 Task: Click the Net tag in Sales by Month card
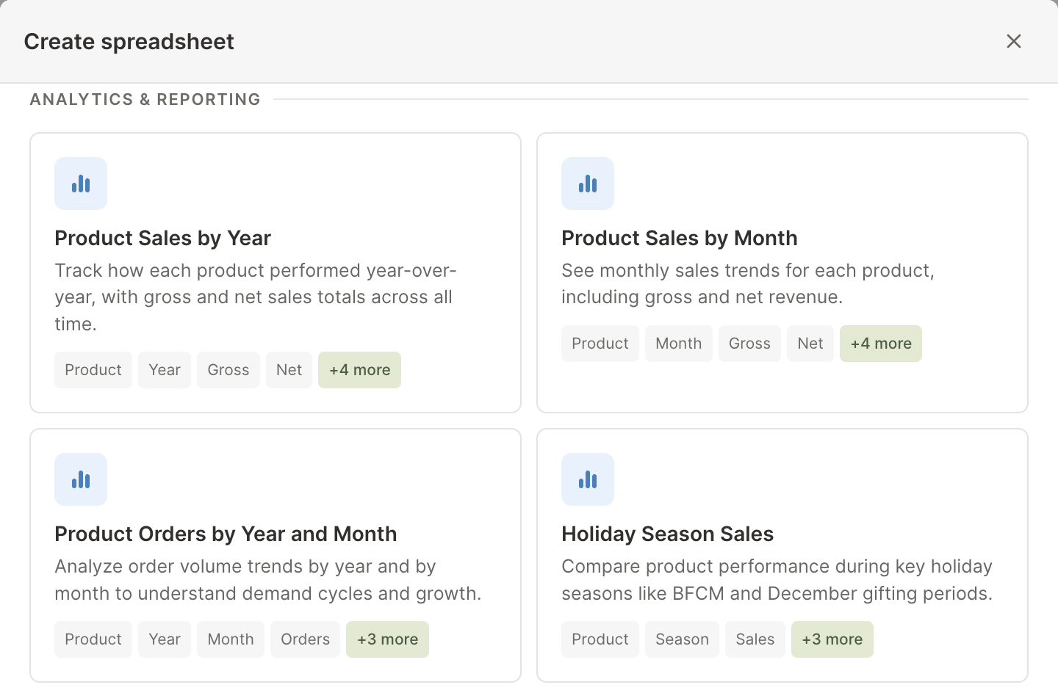tap(810, 344)
